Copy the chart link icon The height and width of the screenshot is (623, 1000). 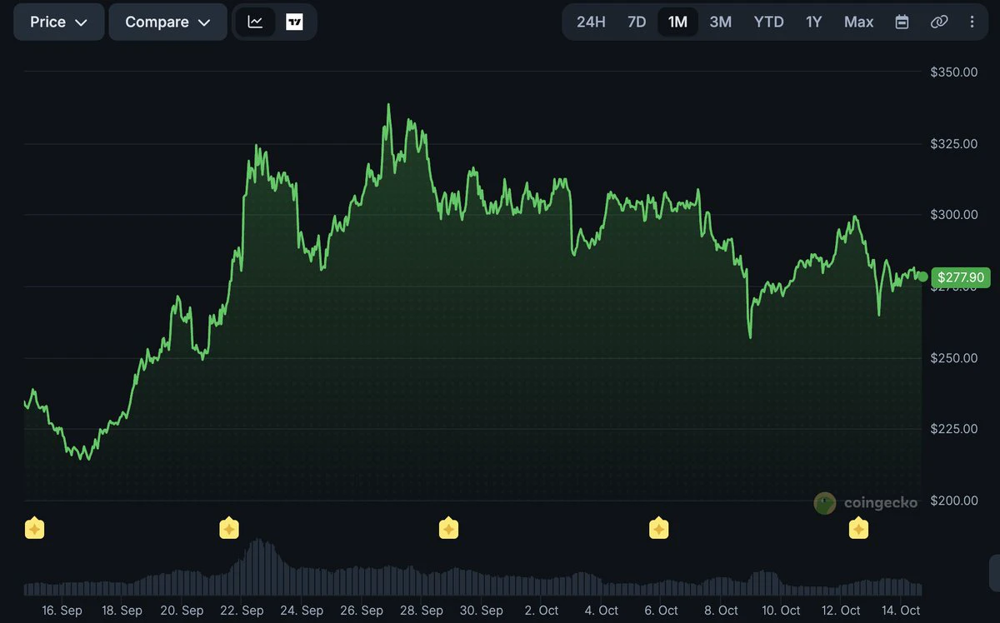click(939, 22)
